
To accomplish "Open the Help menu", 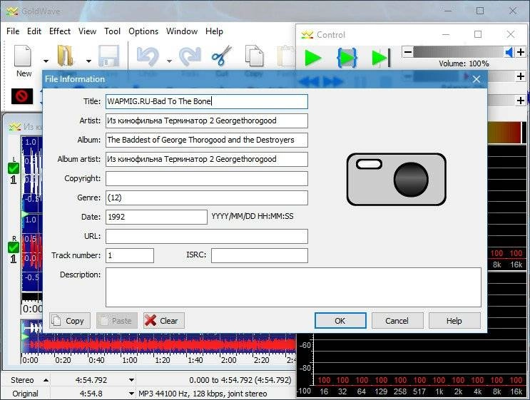I will pyautogui.click(x=214, y=31).
